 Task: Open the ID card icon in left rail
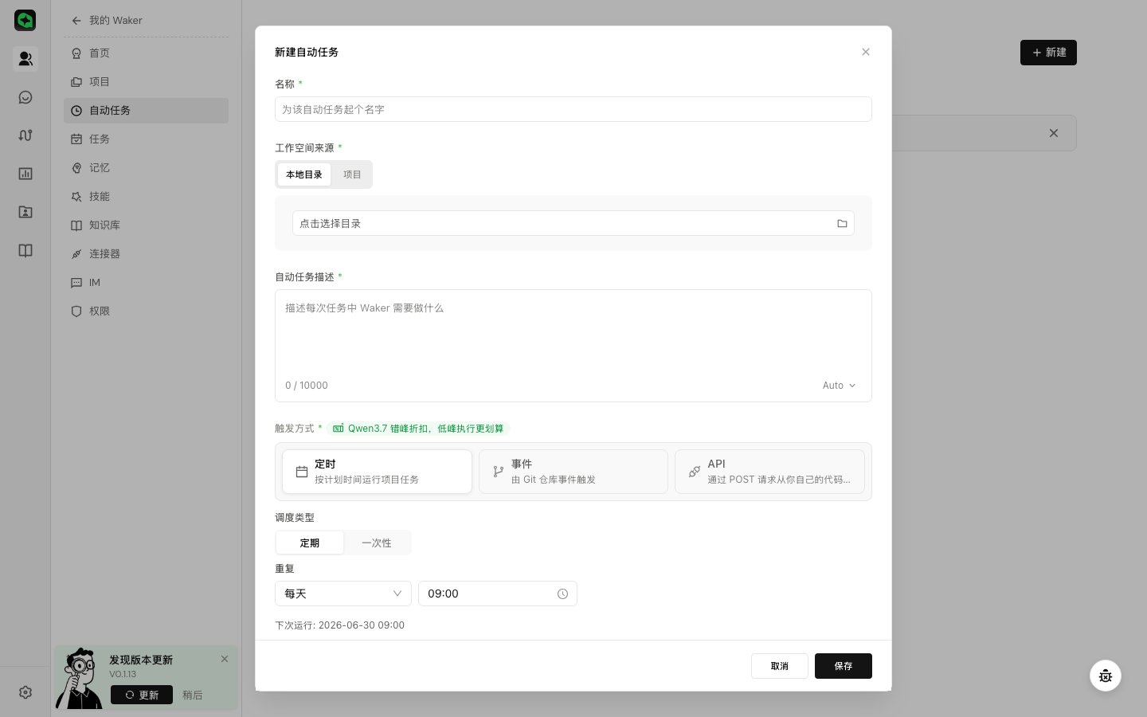click(25, 212)
